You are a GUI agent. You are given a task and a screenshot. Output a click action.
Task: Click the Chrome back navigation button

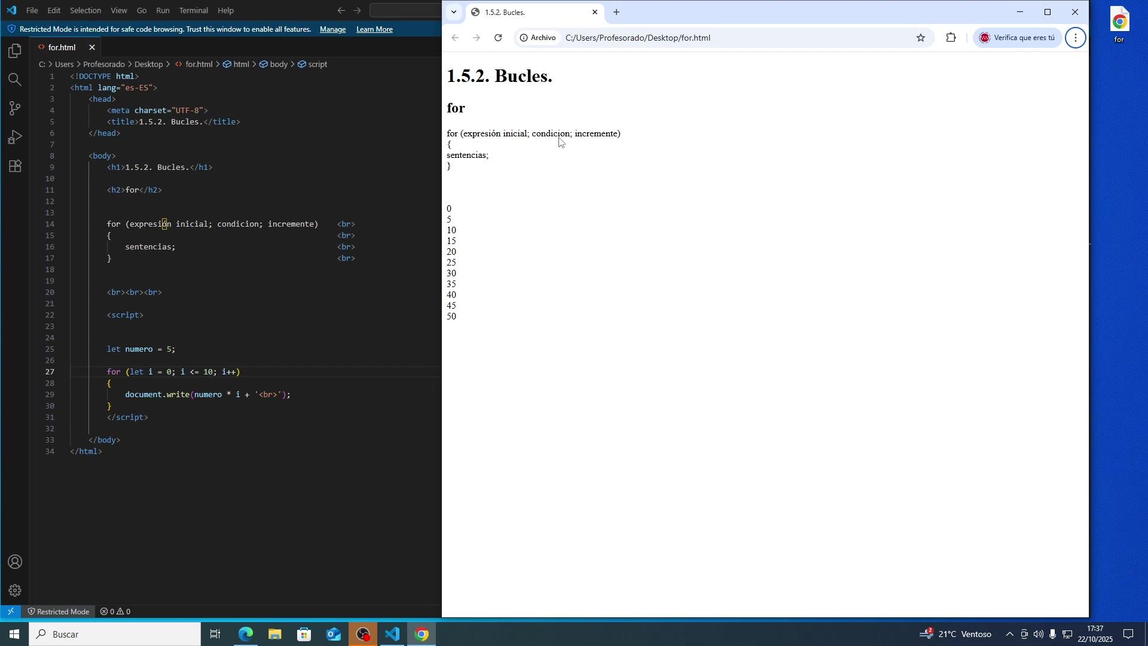455,38
